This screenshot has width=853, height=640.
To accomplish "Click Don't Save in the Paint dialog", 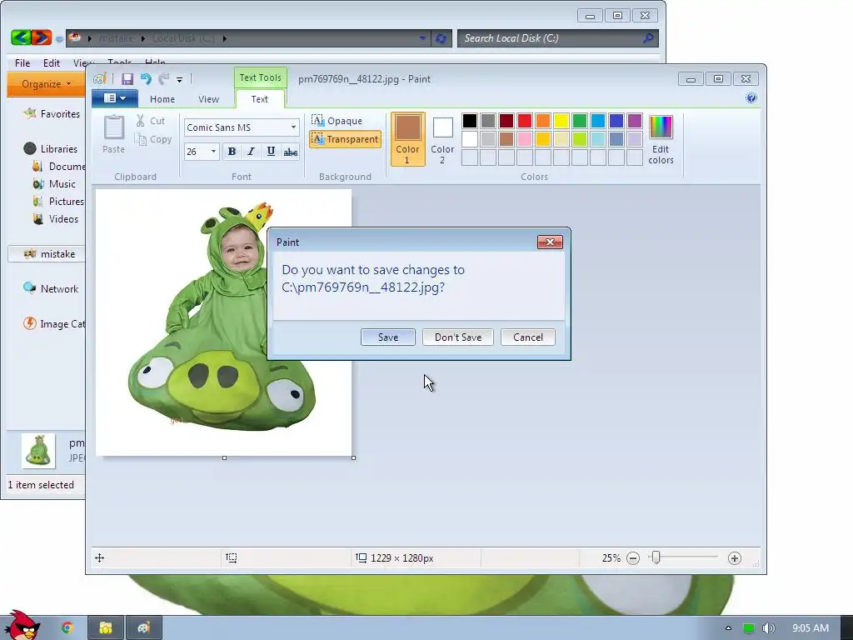I will tap(458, 337).
